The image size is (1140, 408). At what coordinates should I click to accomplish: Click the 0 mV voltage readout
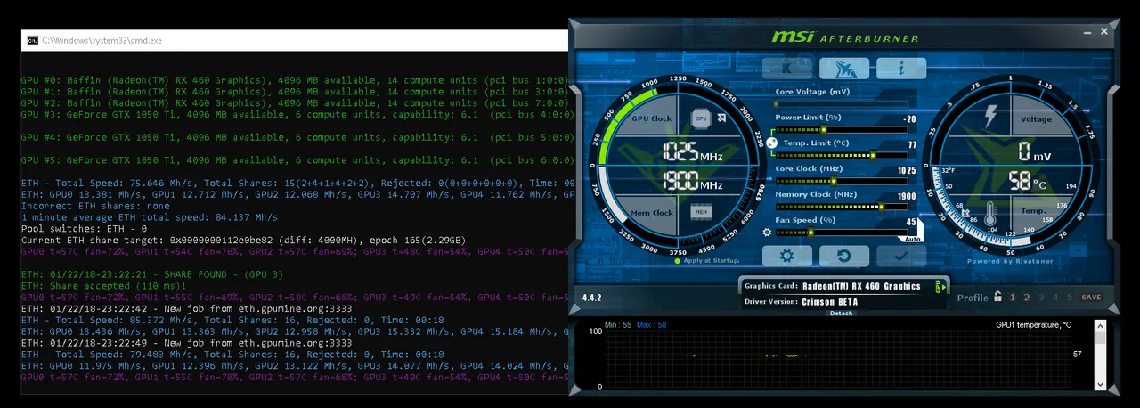point(1035,150)
